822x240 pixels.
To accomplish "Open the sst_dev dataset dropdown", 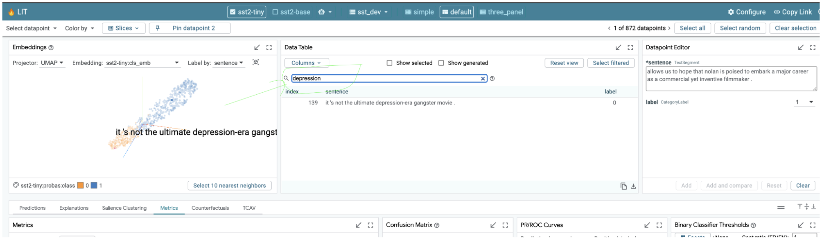I will coord(368,12).
